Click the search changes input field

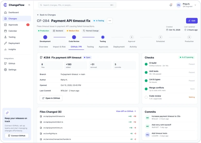point(77,5)
